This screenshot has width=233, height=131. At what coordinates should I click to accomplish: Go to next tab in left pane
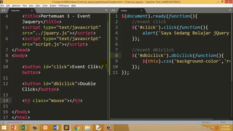5,10
